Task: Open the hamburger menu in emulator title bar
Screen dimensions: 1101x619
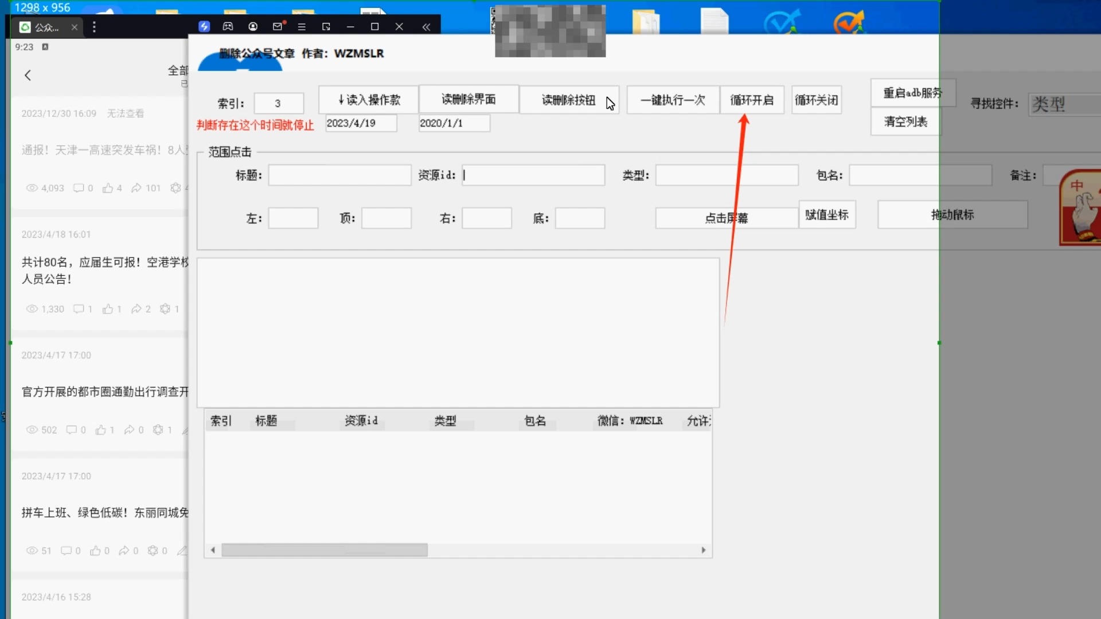Action: click(x=302, y=27)
